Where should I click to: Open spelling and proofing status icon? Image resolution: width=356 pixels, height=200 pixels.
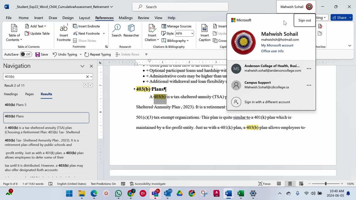point(51,184)
